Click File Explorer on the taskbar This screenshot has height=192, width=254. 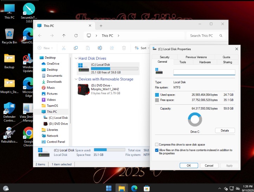122,188
